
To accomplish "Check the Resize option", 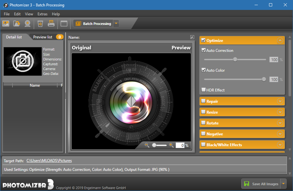I will tap(203, 112).
